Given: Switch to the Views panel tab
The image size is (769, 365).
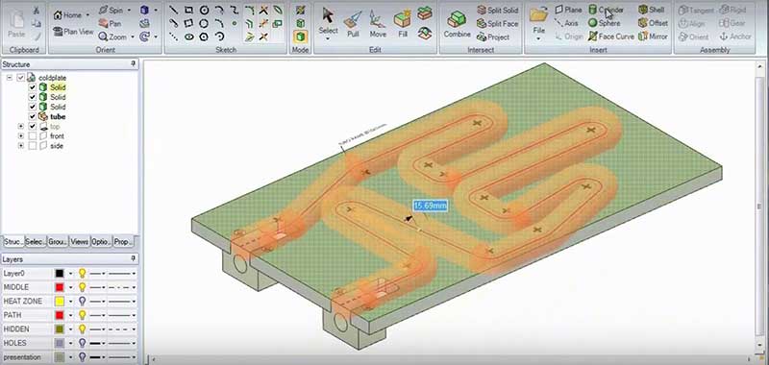Looking at the screenshot, I should (x=79, y=241).
